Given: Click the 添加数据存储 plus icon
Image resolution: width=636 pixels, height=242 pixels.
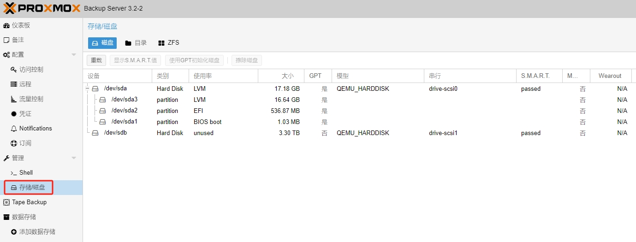Looking at the screenshot, I should [x=14, y=232].
